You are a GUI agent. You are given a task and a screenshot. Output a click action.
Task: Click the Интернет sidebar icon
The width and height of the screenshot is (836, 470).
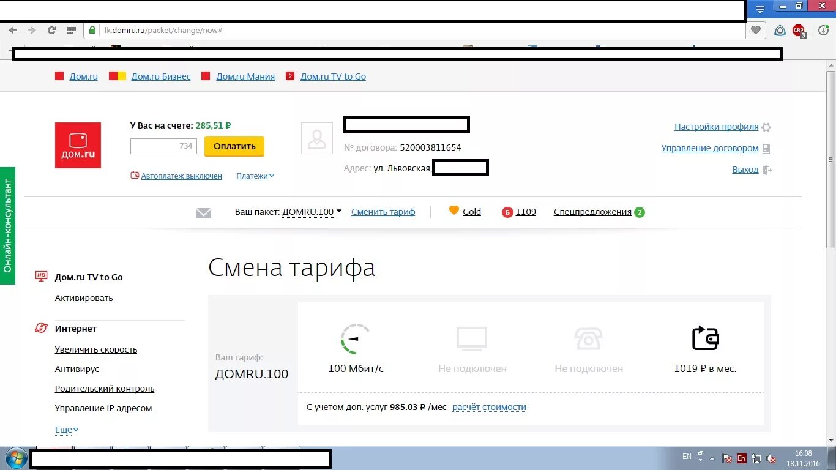coord(41,328)
